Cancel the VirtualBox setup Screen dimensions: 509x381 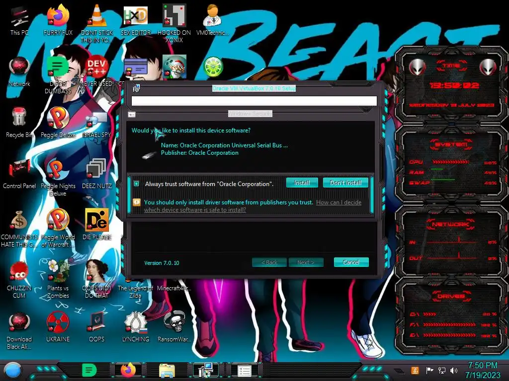point(351,262)
